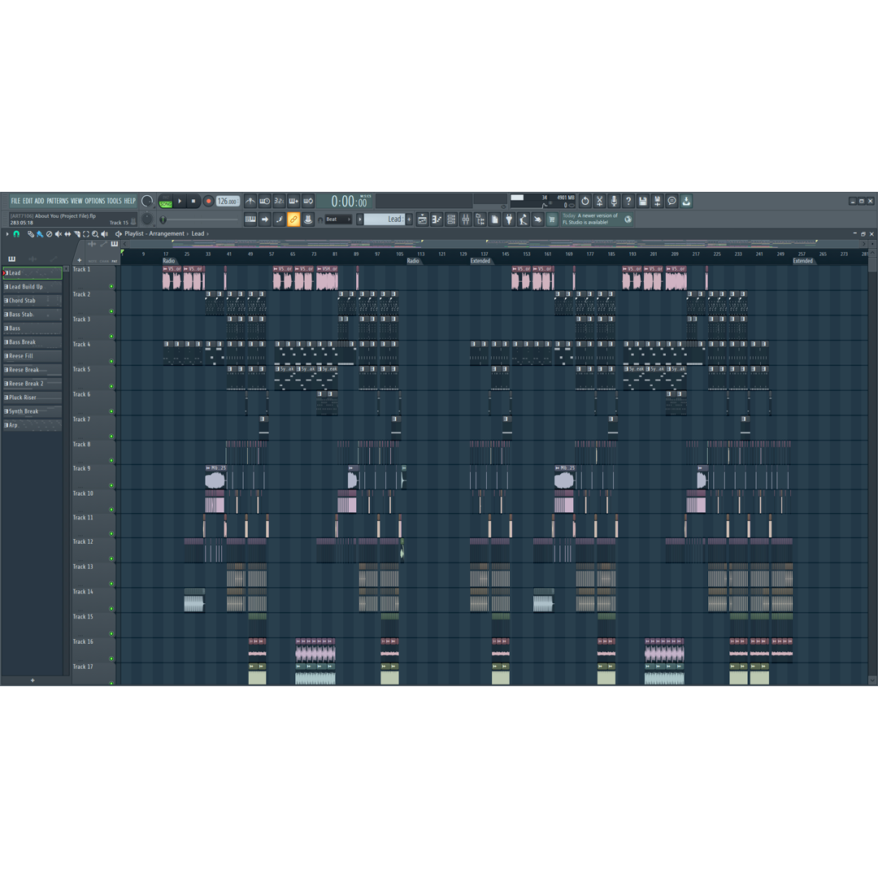The height and width of the screenshot is (878, 878).
Task: Open the Beat snap dropdown
Action: pyautogui.click(x=338, y=219)
